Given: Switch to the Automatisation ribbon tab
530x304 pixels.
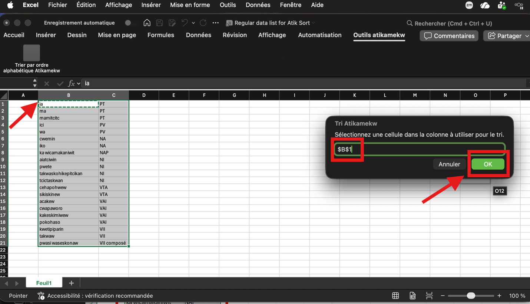Looking at the screenshot, I should tap(320, 35).
